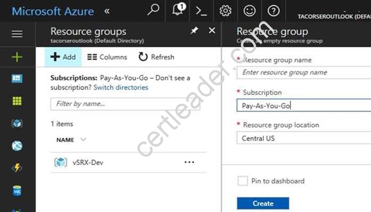
Task: Open feedback smiley icon
Action: 249,11
